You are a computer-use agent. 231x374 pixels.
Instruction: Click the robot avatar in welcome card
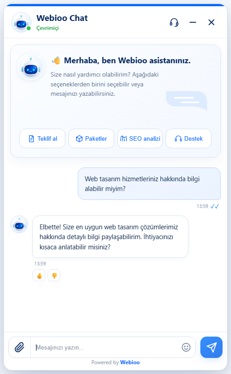(x=31, y=67)
